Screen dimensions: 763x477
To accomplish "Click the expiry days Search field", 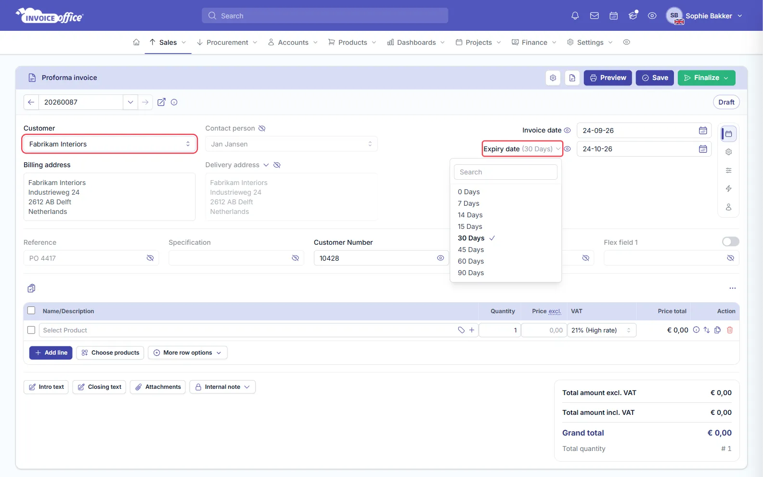I will [x=505, y=172].
